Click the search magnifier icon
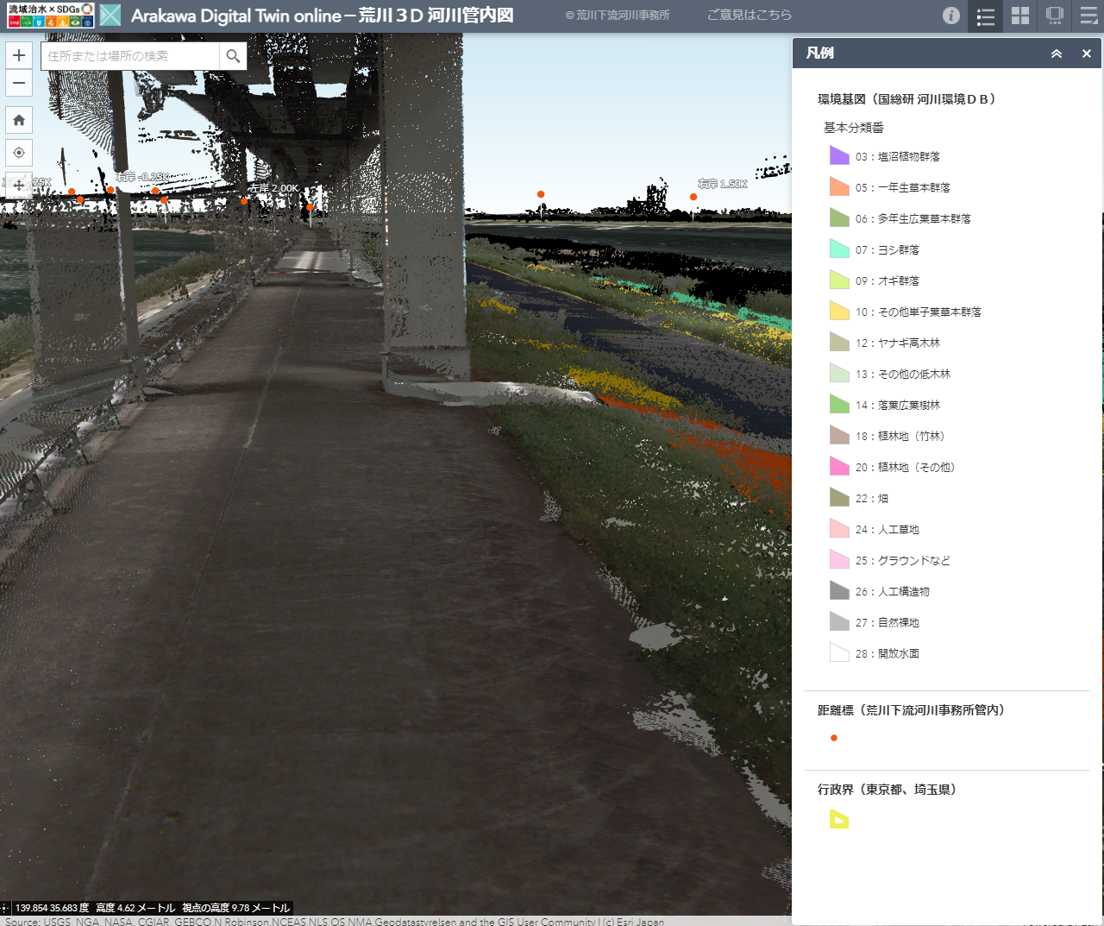The image size is (1104, 926). point(232,55)
